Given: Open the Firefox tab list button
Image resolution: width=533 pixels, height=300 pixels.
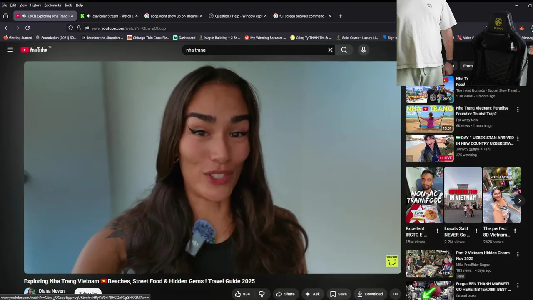Looking at the screenshot, I should [5, 16].
